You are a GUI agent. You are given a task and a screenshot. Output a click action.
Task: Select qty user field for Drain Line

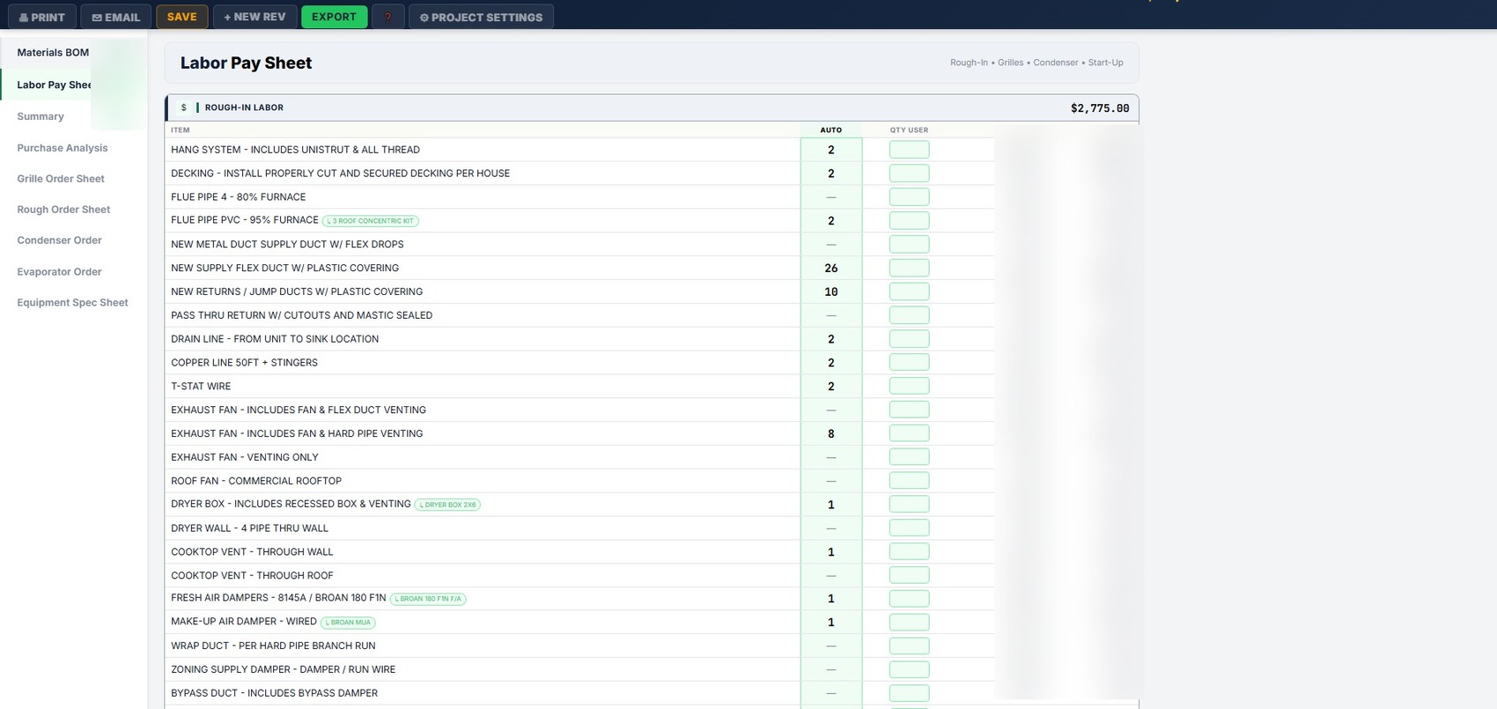909,339
